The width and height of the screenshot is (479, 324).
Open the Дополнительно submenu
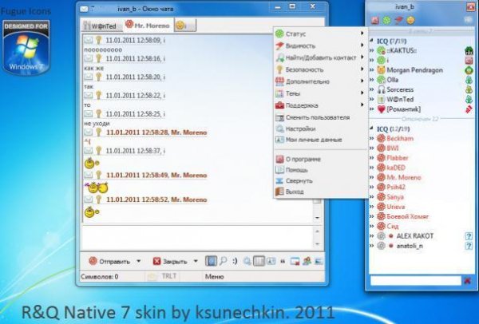click(x=320, y=81)
